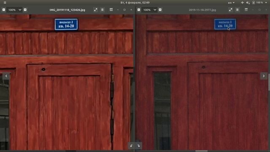
Task: Open the keyboard layout indicator menu
Action: (x=231, y=3)
